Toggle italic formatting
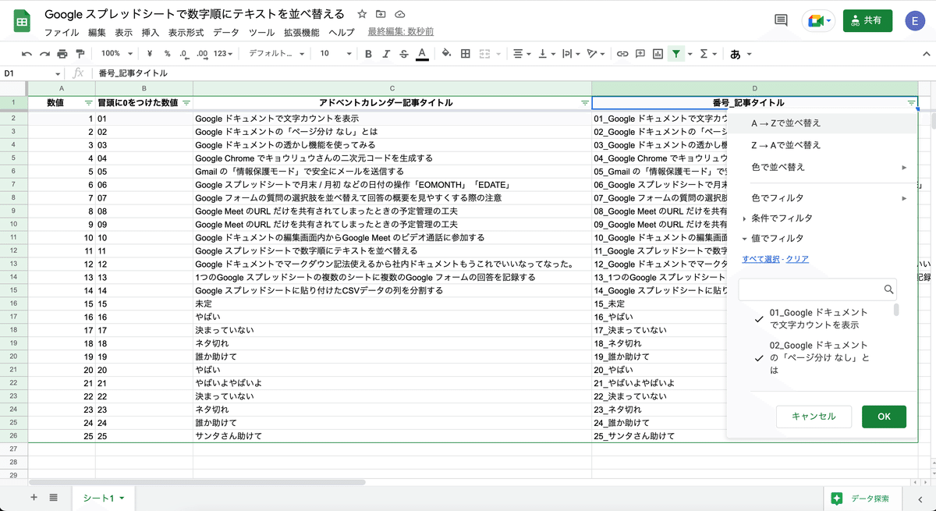936x511 pixels. point(386,54)
